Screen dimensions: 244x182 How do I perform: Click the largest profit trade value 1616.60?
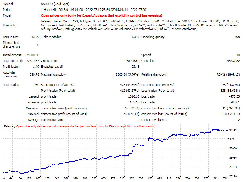coord(134,96)
